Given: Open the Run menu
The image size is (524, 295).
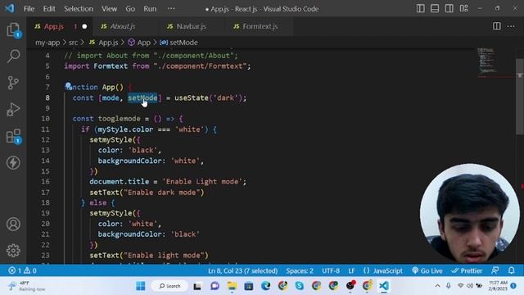Looking at the screenshot, I should (150, 9).
